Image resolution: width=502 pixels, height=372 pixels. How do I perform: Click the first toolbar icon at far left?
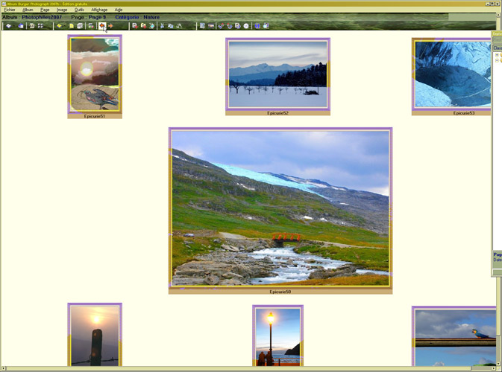click(x=9, y=26)
